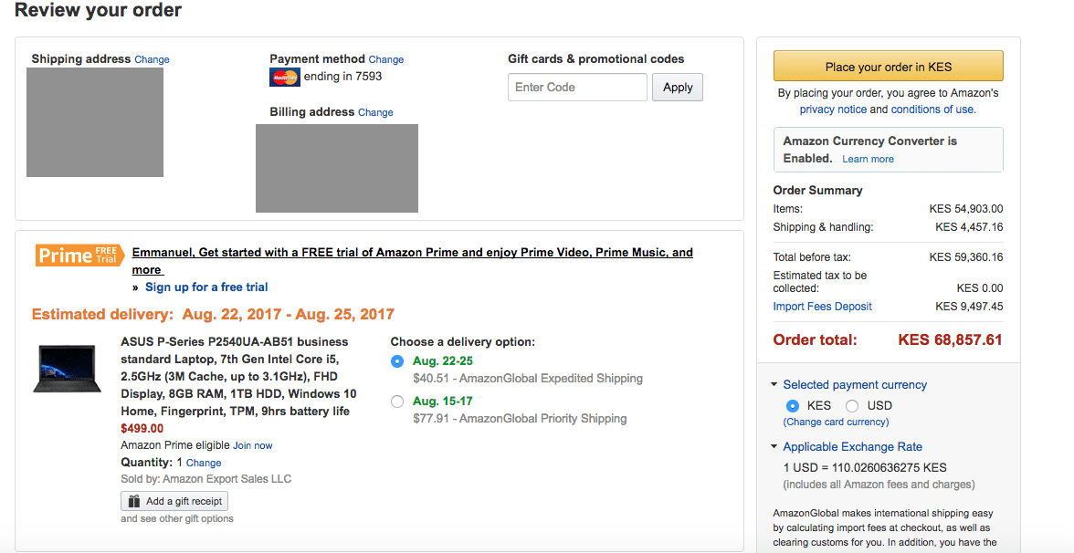Click the orange Prime Free Trial badge
Viewport: 1074px width, 553px height.
click(79, 255)
